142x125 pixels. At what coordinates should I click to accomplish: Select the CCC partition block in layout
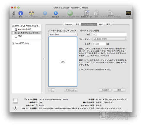click(x=63, y=62)
